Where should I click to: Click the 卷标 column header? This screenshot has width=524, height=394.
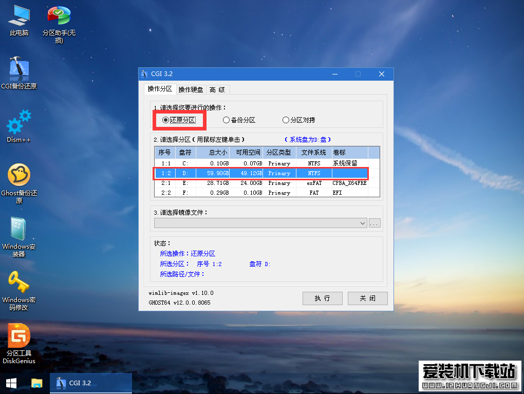coord(350,153)
